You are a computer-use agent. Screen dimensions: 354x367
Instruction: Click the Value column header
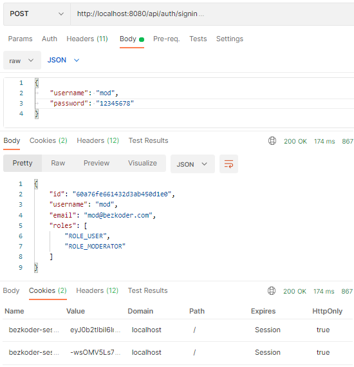click(75, 311)
